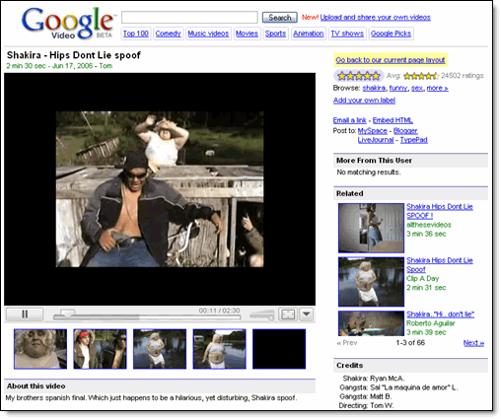Open the player options dropdown arrow
The width and height of the screenshot is (501, 419).
[306, 314]
